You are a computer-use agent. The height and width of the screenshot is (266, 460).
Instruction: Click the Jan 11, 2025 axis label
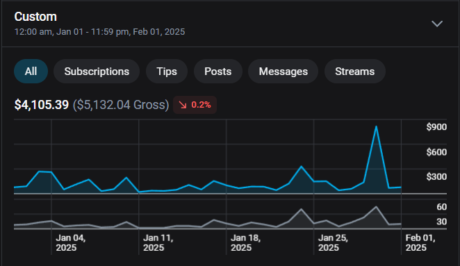tap(158, 243)
